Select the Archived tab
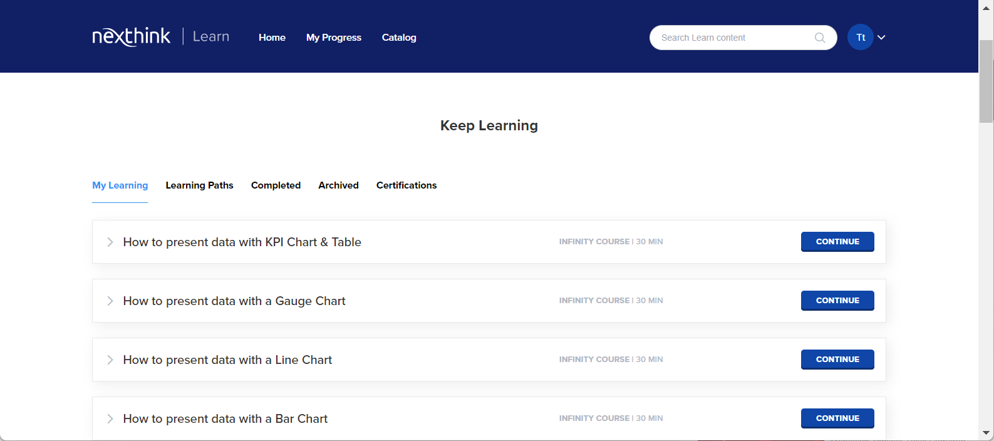The height and width of the screenshot is (441, 994). coord(338,185)
